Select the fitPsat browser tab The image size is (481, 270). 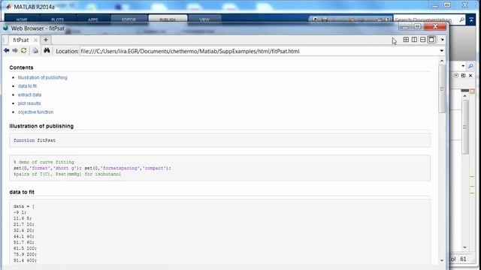pos(21,40)
